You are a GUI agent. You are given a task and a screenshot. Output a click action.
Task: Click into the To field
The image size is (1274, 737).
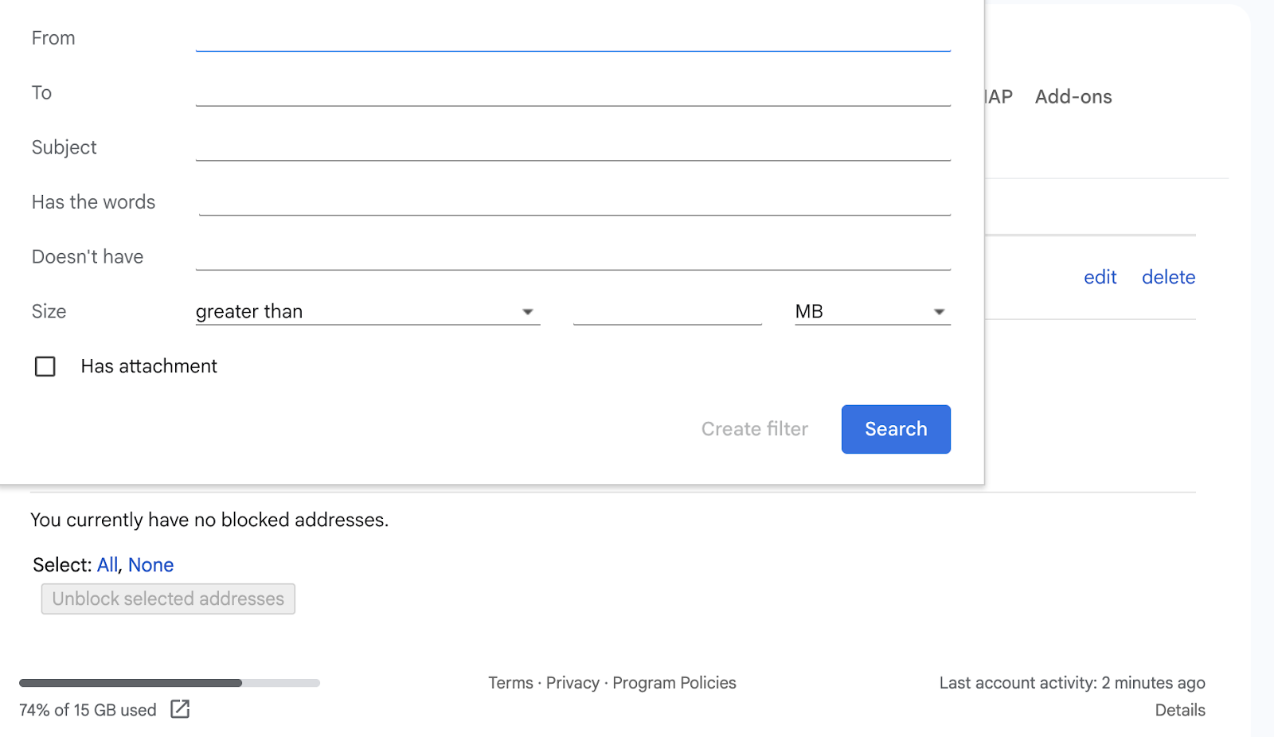(x=573, y=92)
